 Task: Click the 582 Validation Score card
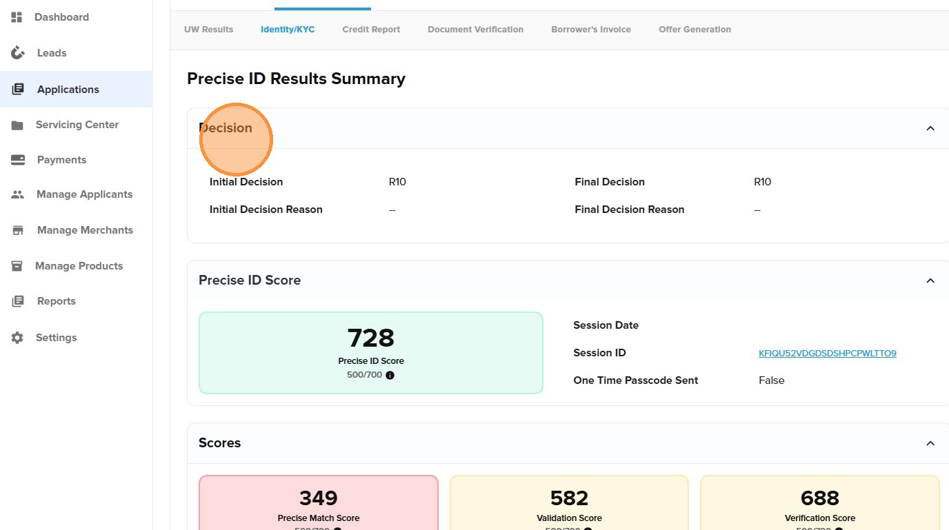click(x=569, y=502)
